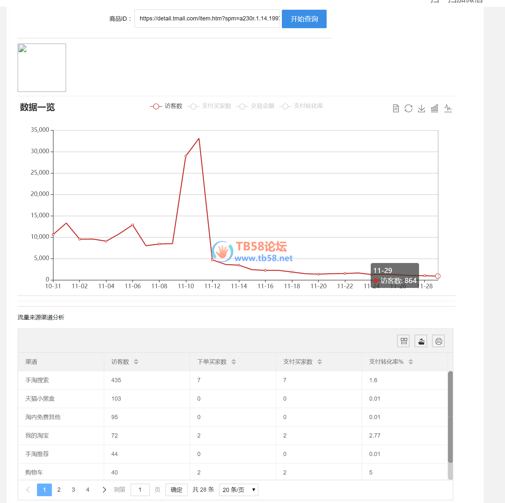Click the 确定 page jump button
Viewport: 505px width, 503px height.
[176, 490]
